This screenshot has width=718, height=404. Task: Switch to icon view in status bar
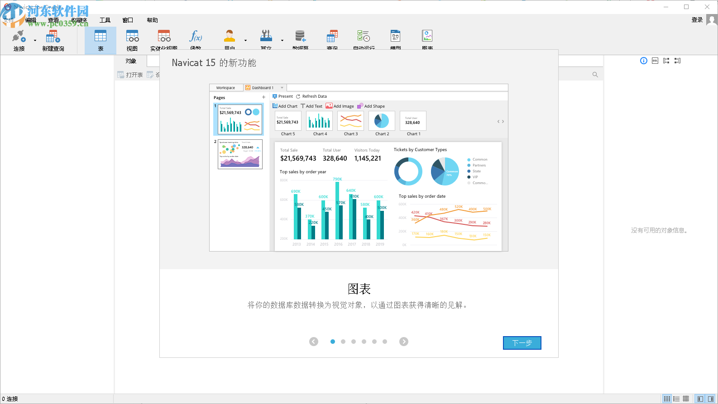pos(667,399)
